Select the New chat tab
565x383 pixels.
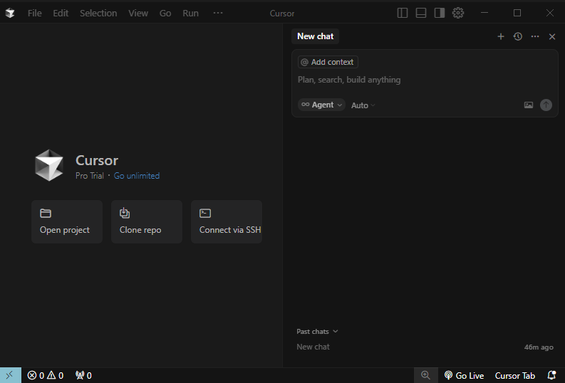coord(316,36)
